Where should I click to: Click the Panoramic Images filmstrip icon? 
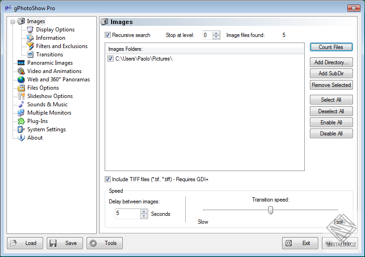coord(21,63)
